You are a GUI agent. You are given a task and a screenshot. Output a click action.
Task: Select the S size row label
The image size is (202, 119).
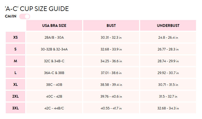click(15, 49)
